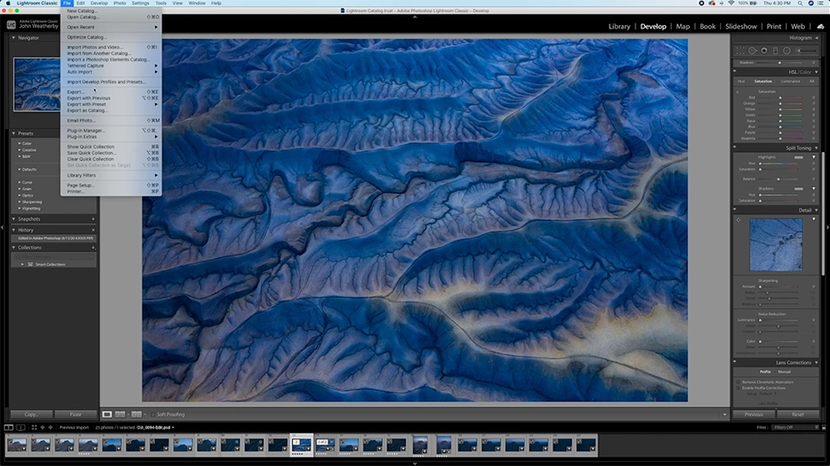Select the Red Eye Correction tool icon
830x466 pixels.
pyautogui.click(x=763, y=51)
